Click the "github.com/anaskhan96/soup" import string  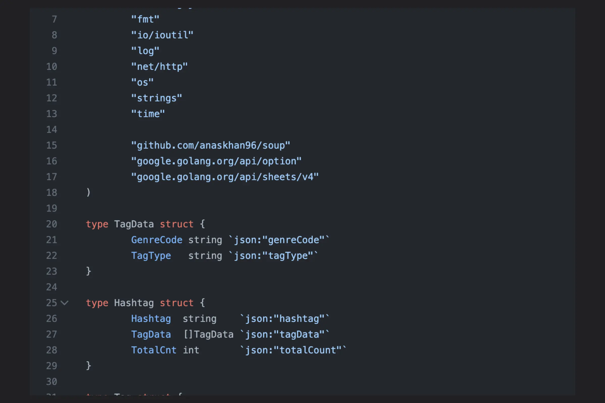211,146
